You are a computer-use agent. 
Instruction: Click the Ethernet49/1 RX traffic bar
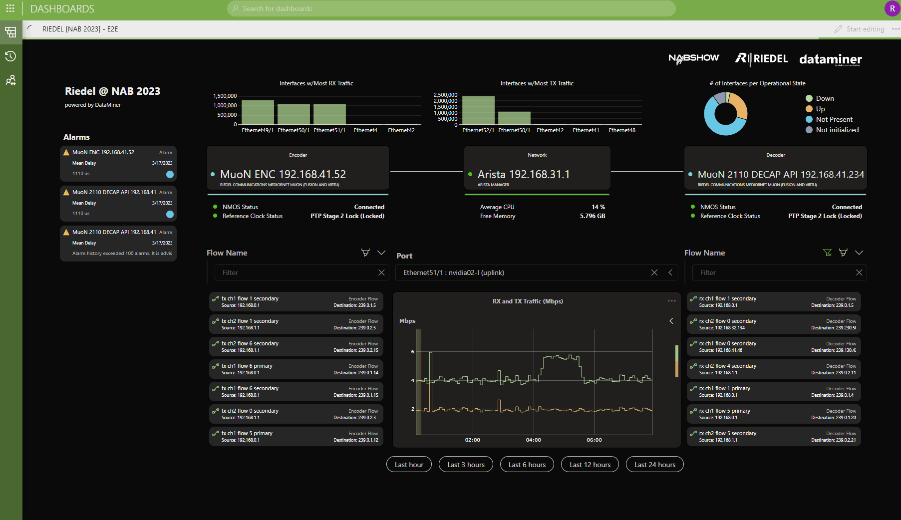click(x=258, y=112)
